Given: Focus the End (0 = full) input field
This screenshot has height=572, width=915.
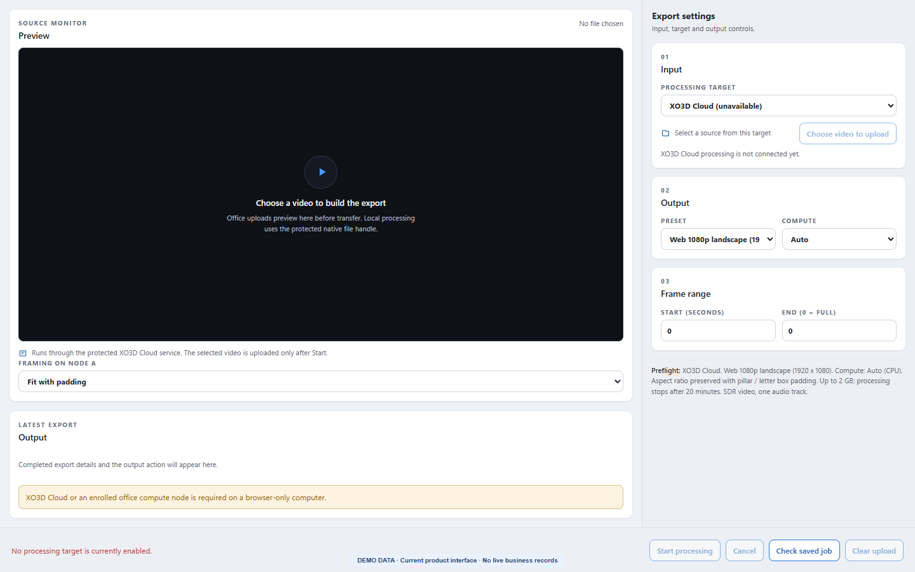Looking at the screenshot, I should (x=839, y=330).
